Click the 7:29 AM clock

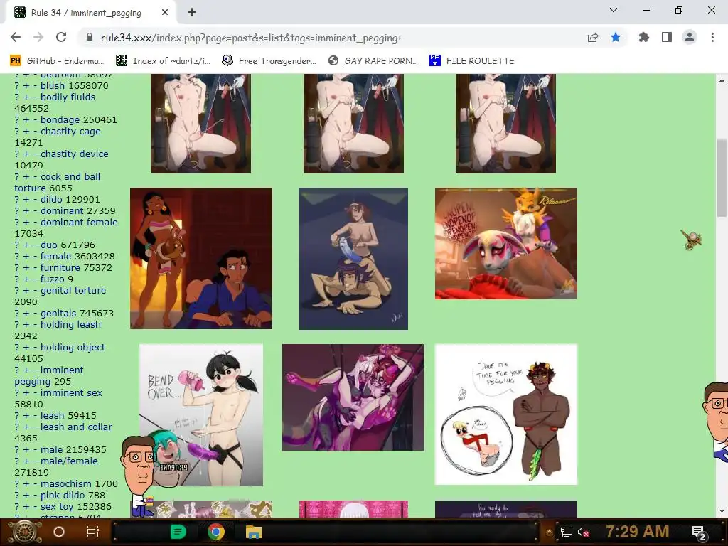click(x=638, y=532)
